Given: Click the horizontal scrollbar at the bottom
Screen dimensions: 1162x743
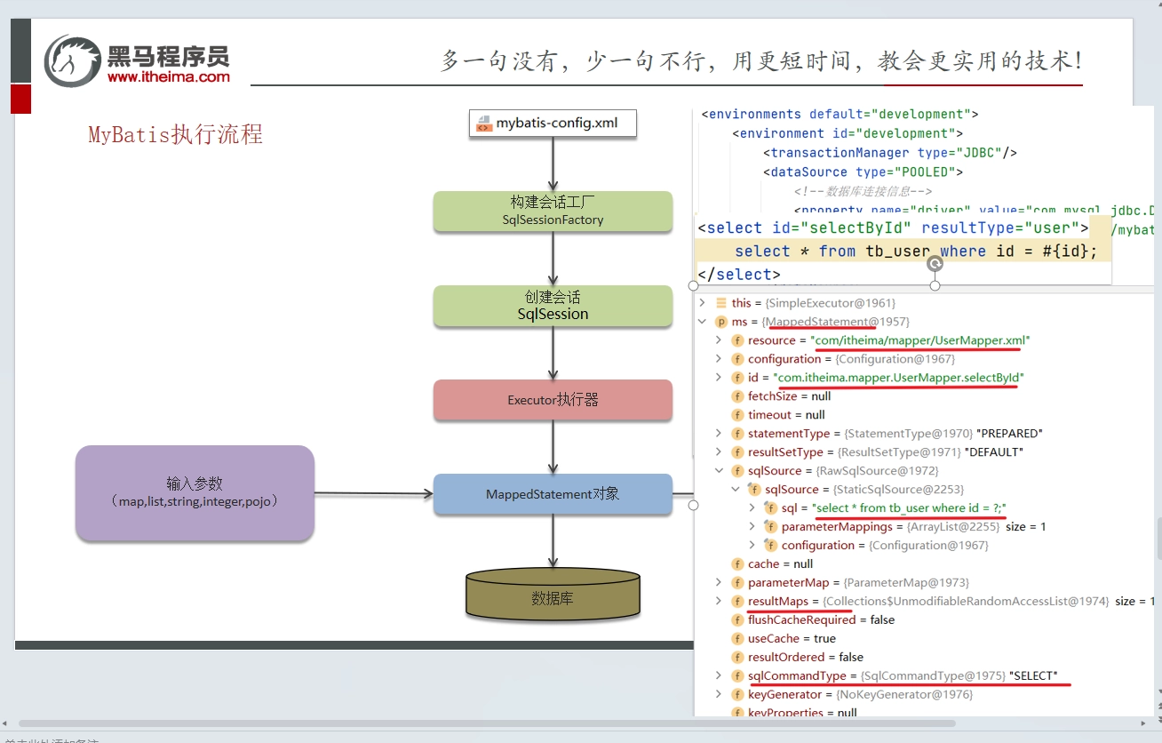Looking at the screenshot, I should pos(487,723).
